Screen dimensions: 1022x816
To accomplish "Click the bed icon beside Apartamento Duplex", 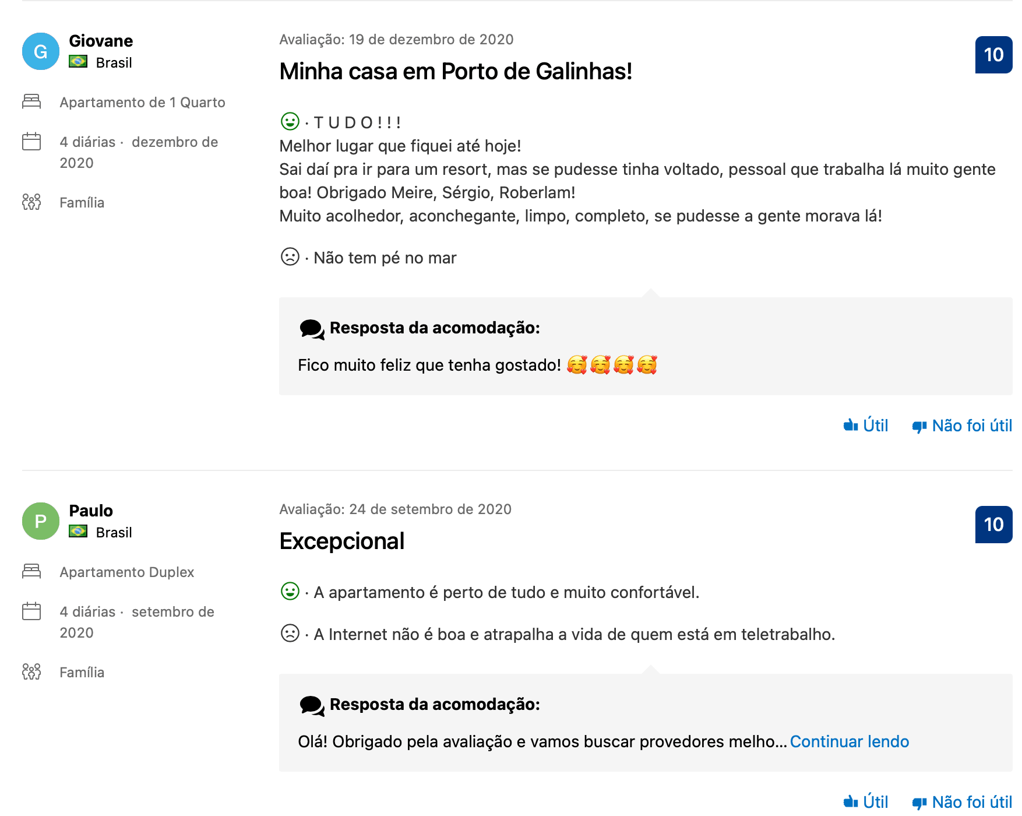I will pos(31,572).
